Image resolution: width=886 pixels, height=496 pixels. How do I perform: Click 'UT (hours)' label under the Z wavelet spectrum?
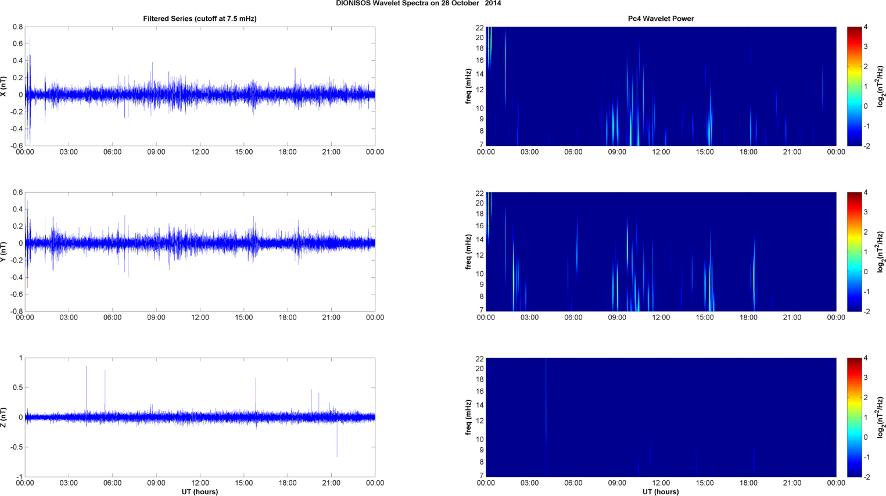coord(661,492)
